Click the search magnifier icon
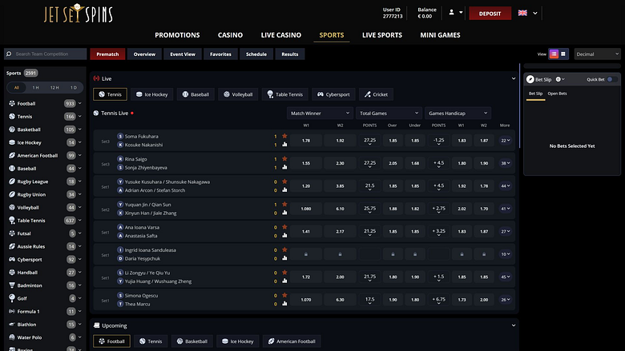This screenshot has height=351, width=625. [x=9, y=54]
